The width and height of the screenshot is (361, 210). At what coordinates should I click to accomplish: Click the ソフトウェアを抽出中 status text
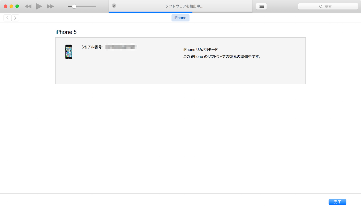[x=184, y=6]
